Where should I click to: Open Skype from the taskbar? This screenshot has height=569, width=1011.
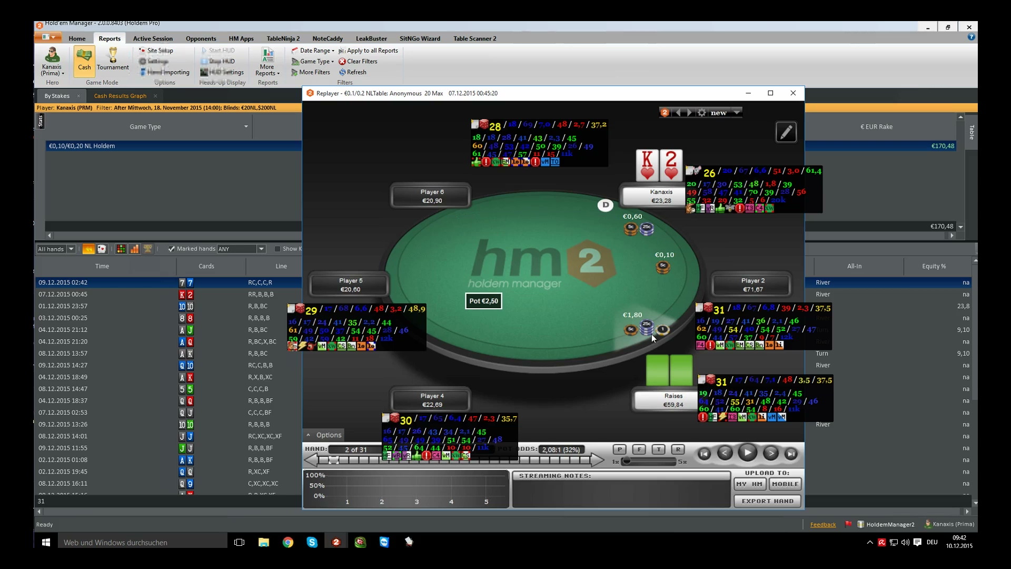312,542
